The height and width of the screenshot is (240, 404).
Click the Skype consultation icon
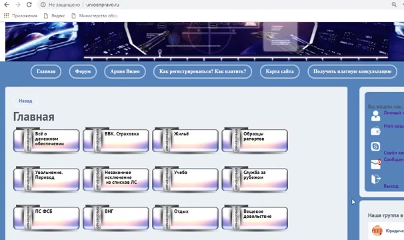pos(375,147)
